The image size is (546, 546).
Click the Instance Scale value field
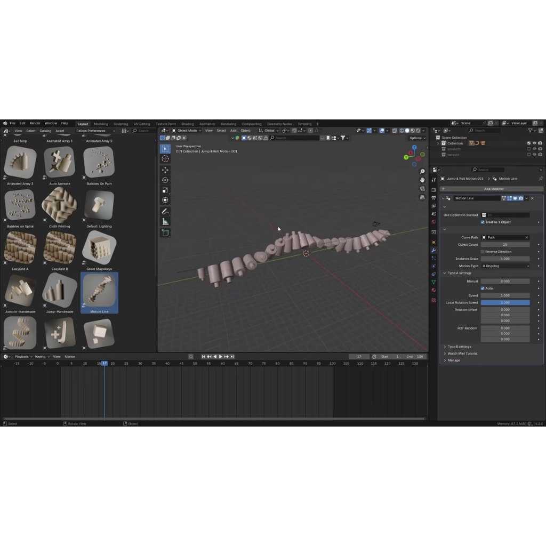pos(505,259)
